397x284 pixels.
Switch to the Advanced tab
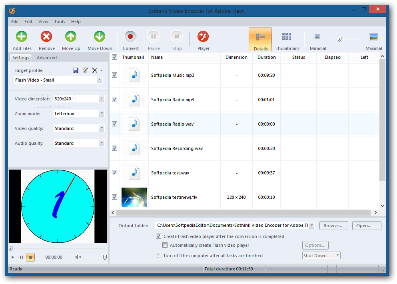pyautogui.click(x=47, y=58)
